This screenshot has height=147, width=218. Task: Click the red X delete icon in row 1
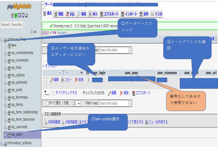pyautogui.click(x=76, y=80)
